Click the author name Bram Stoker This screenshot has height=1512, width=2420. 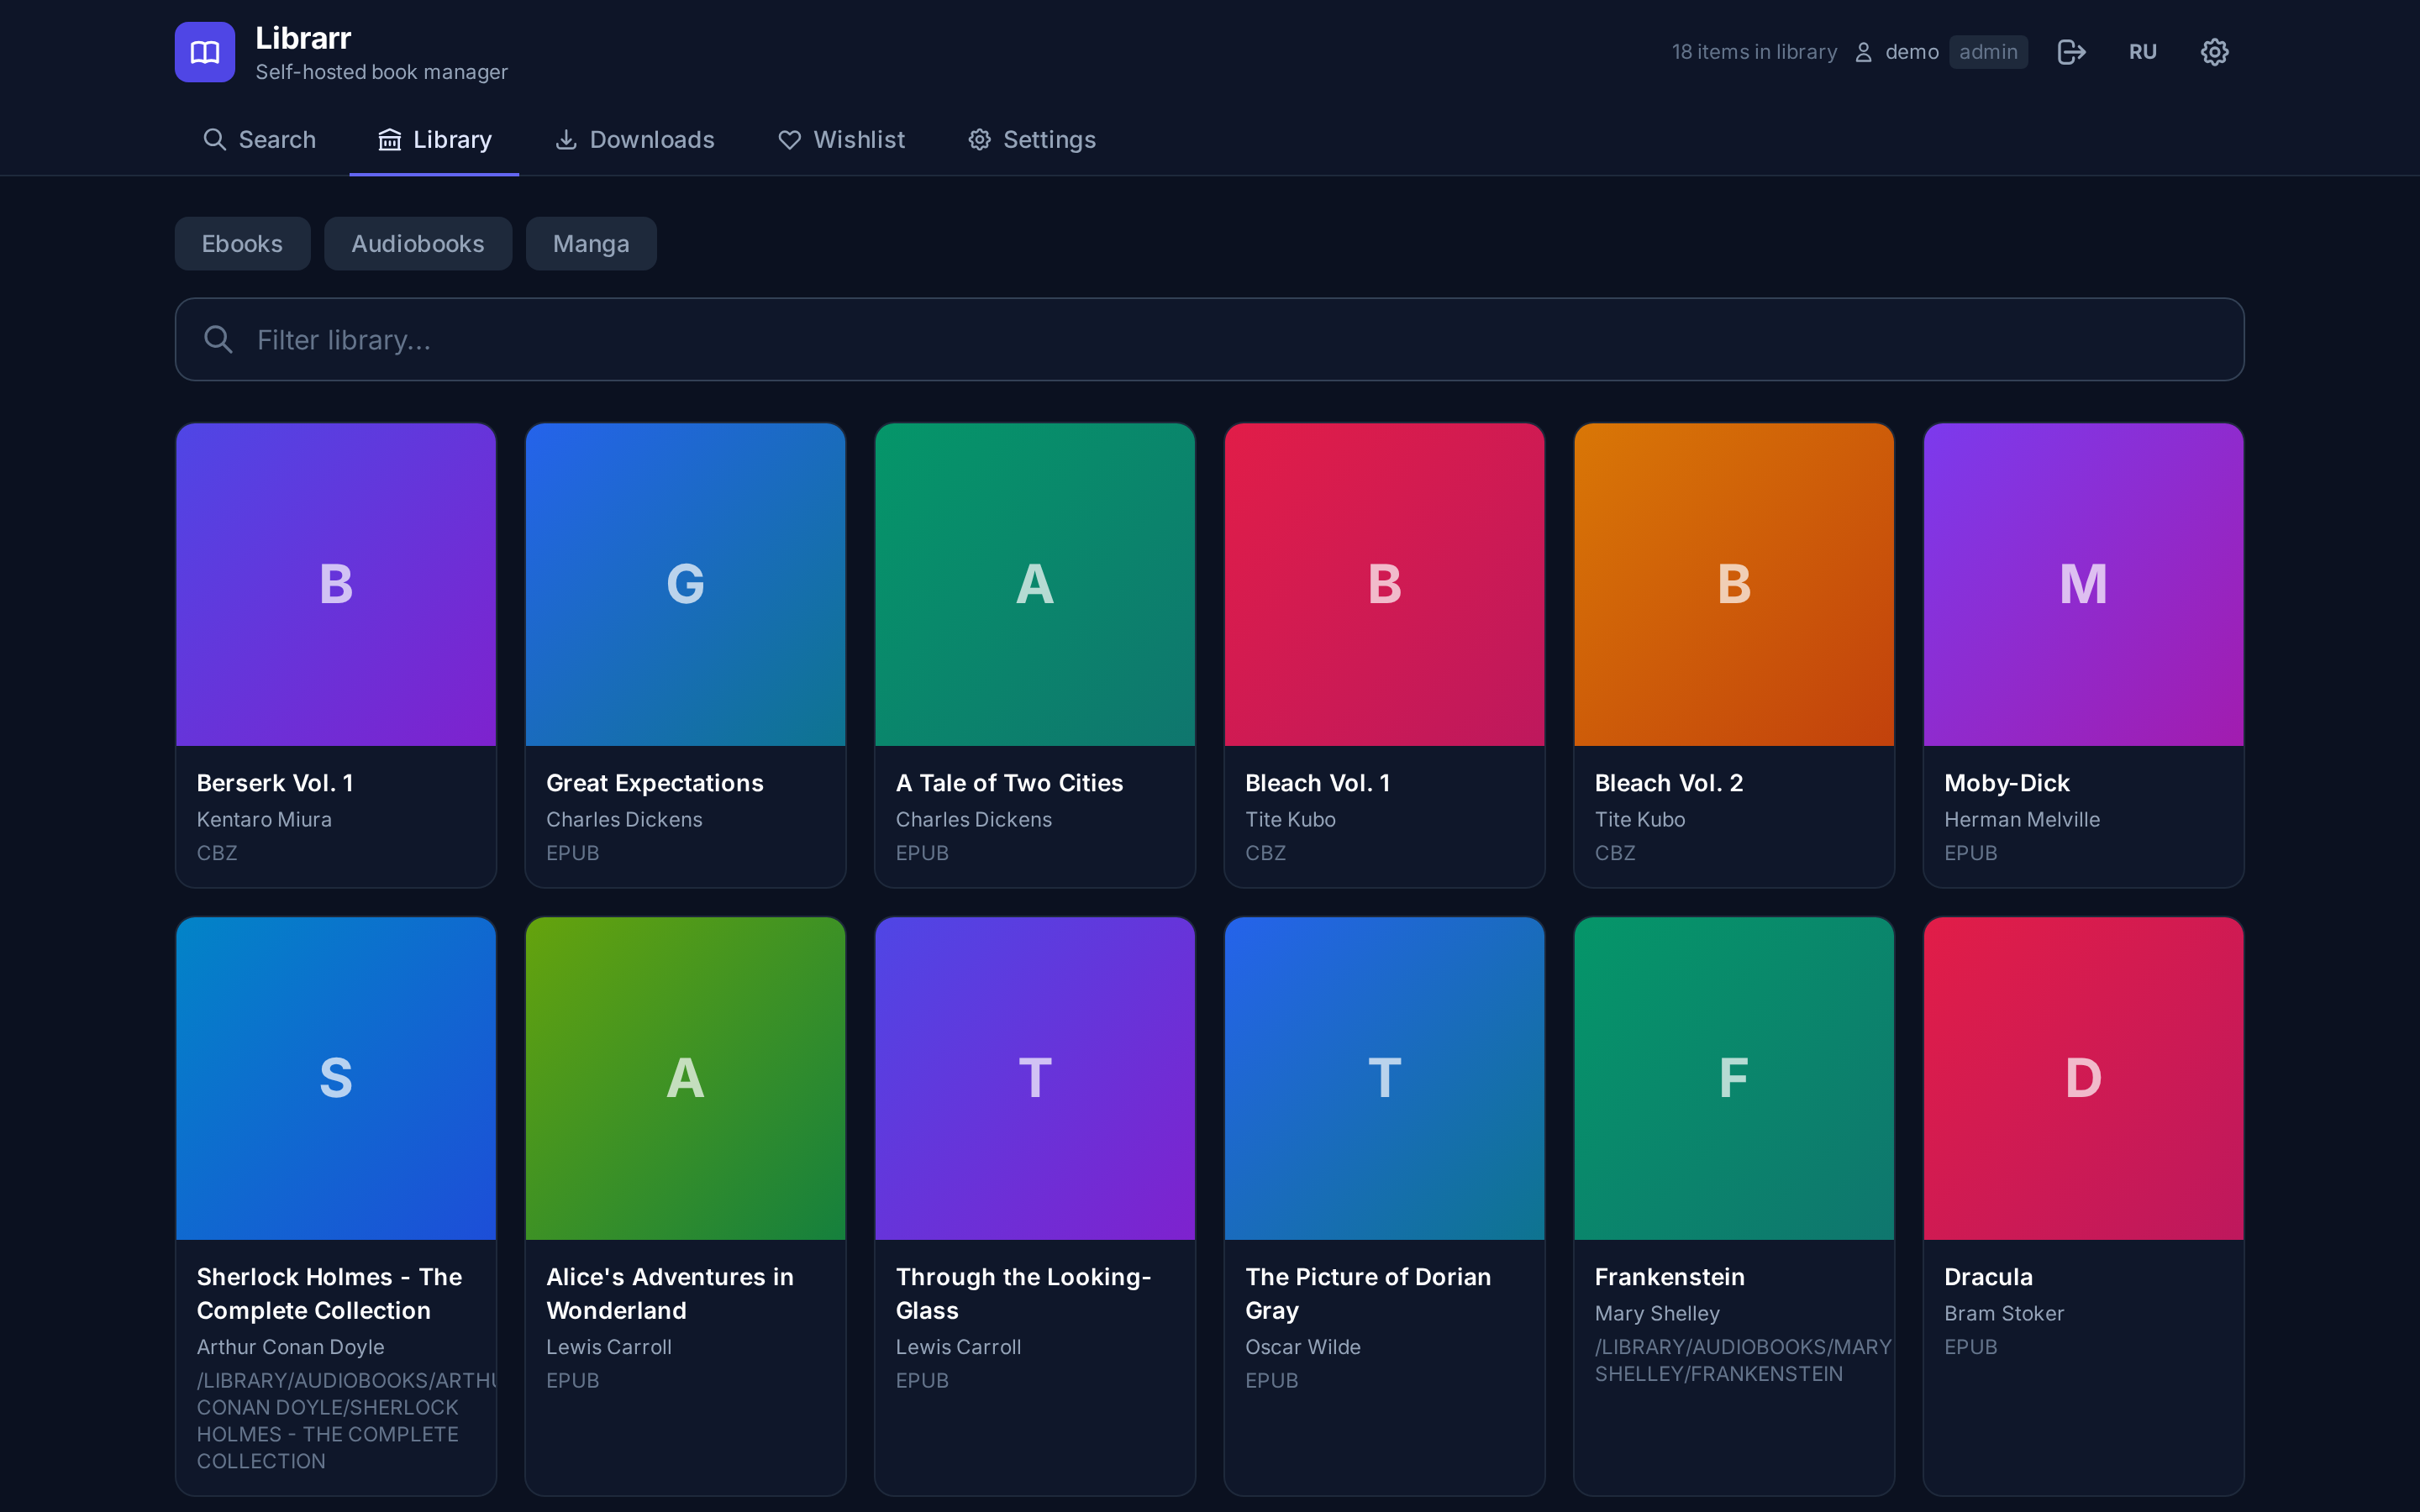[2003, 1313]
